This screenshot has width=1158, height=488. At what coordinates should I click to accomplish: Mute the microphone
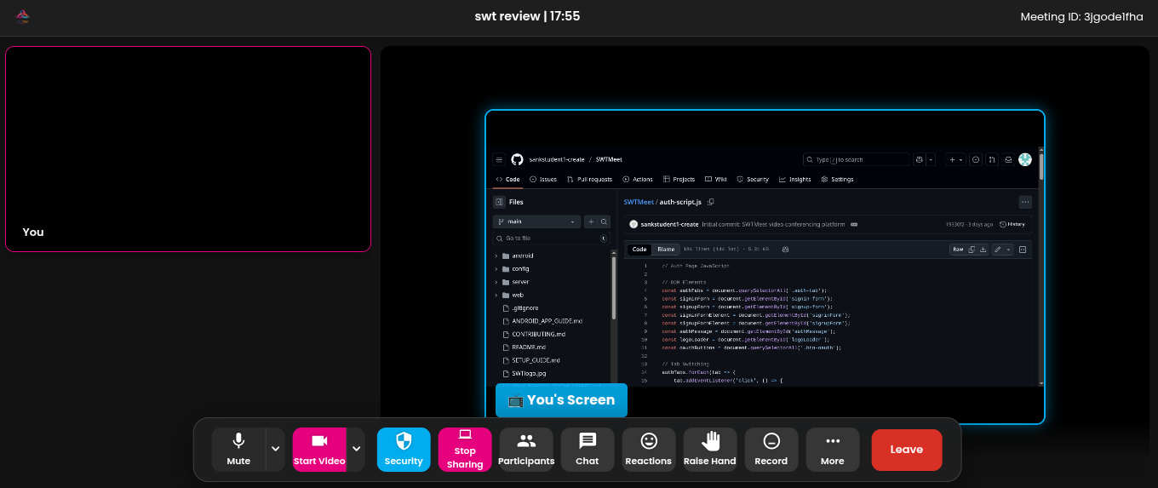point(238,449)
